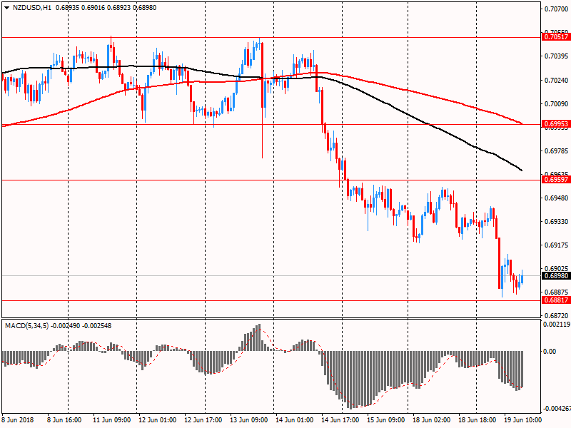This screenshot has width=571, height=428.
Task: Click the 12 Jun 01:00 time label
Action: (157, 419)
